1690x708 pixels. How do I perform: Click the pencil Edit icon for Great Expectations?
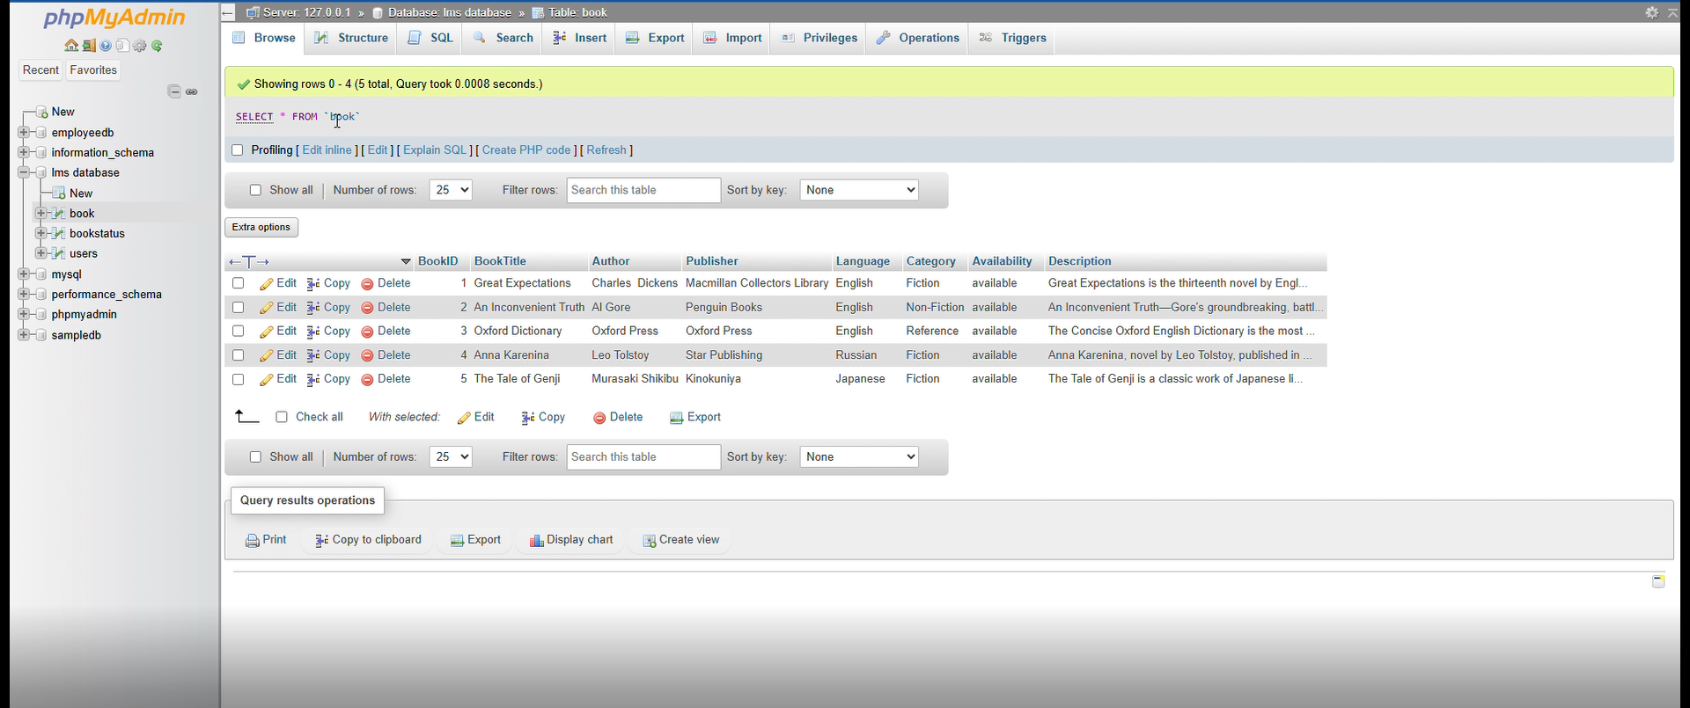pos(267,284)
